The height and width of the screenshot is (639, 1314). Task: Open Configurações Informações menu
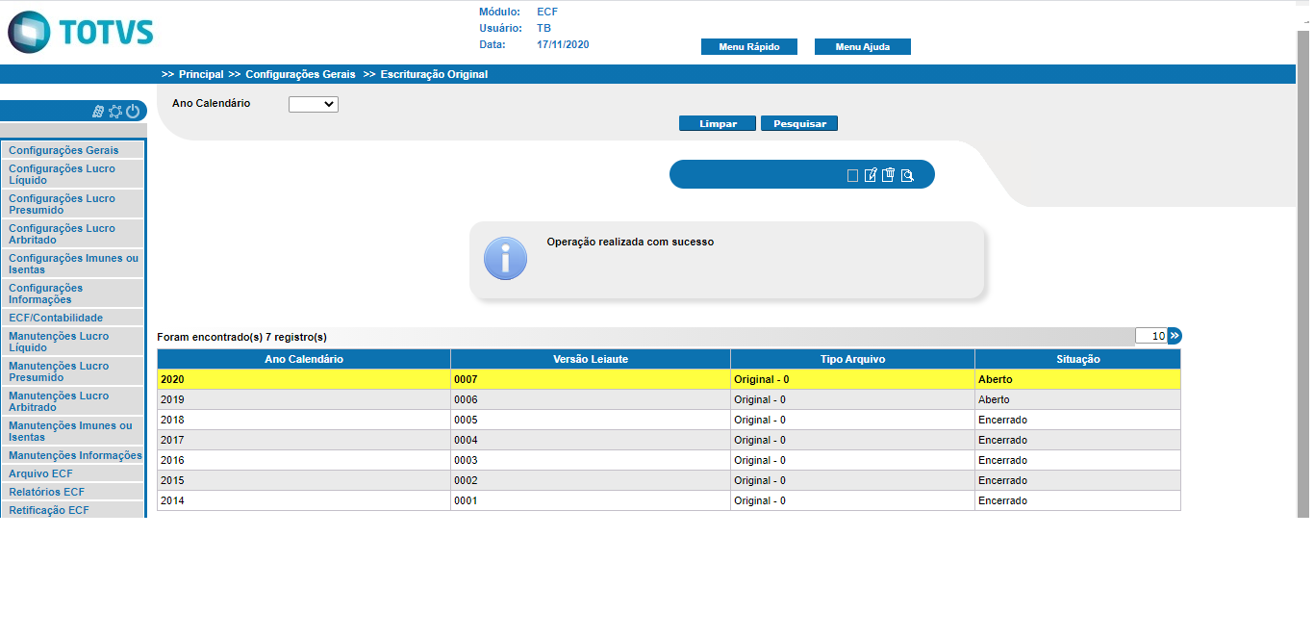tap(72, 294)
